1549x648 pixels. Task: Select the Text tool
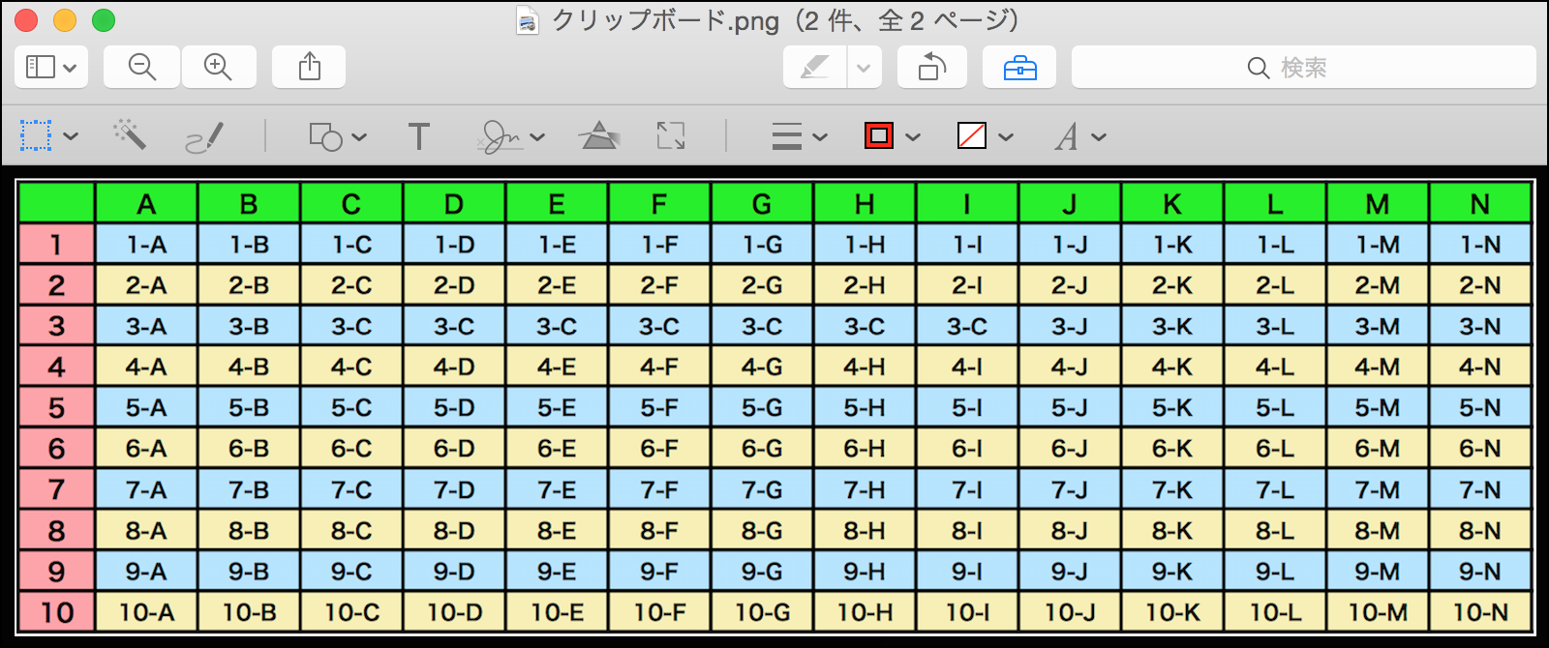coord(418,136)
